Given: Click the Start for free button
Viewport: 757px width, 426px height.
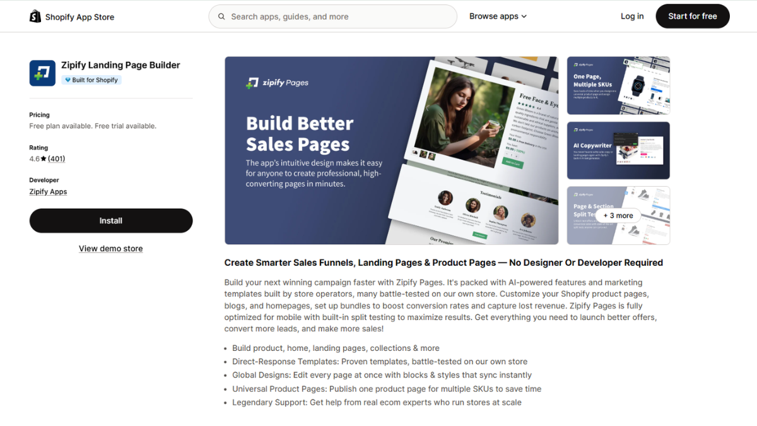Looking at the screenshot, I should point(693,16).
